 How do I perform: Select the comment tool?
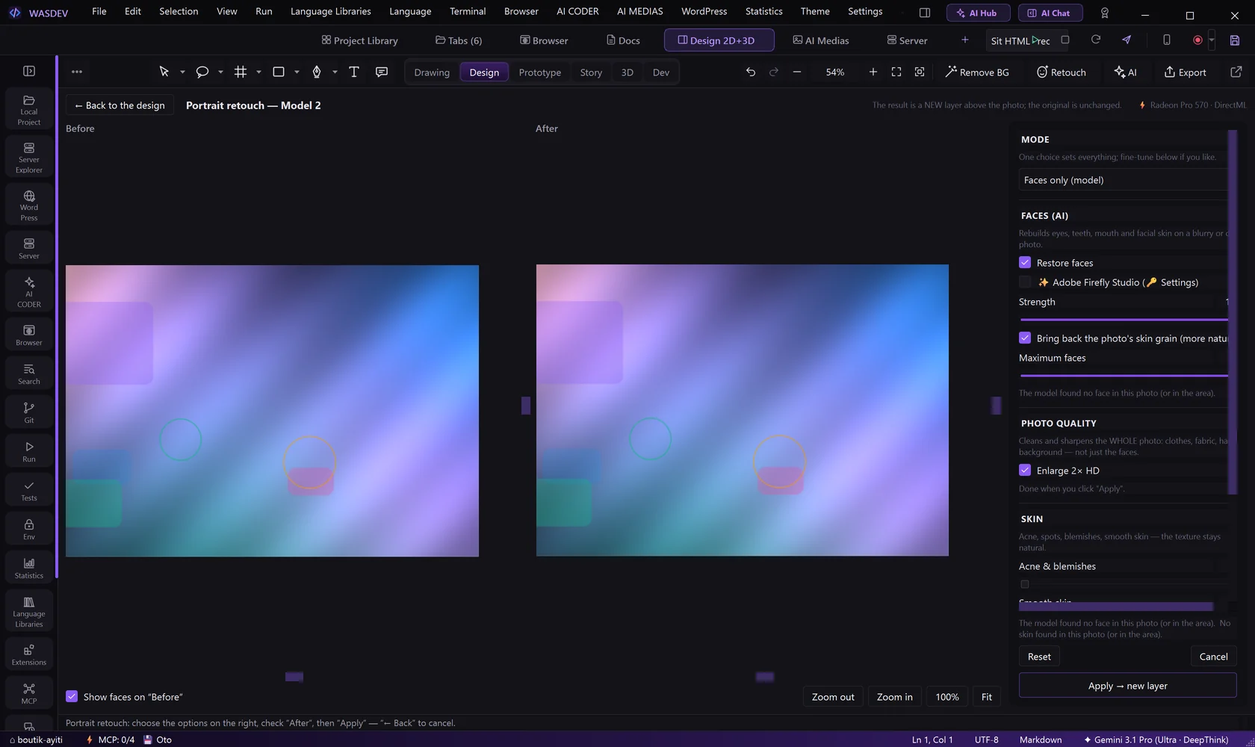(x=382, y=72)
